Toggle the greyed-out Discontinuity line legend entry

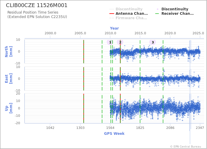(126, 9)
